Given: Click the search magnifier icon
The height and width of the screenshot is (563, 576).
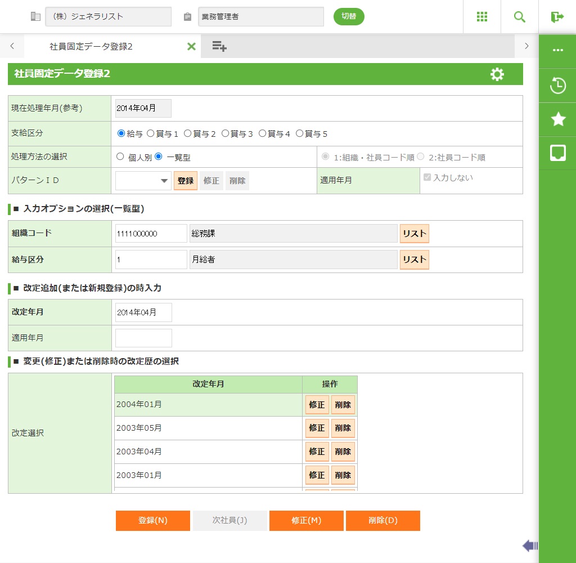Looking at the screenshot, I should pos(520,17).
